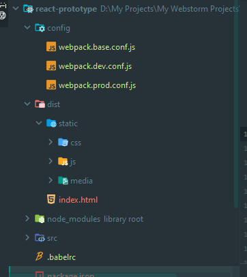
Task: Collapse the static folder chevron
Action: pyautogui.click(x=39, y=123)
